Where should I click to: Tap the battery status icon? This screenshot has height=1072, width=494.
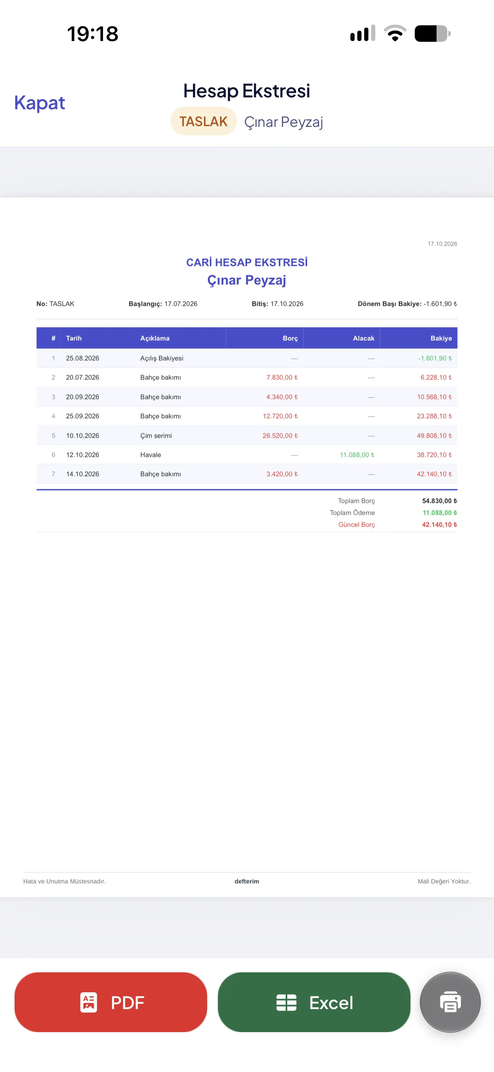click(432, 33)
